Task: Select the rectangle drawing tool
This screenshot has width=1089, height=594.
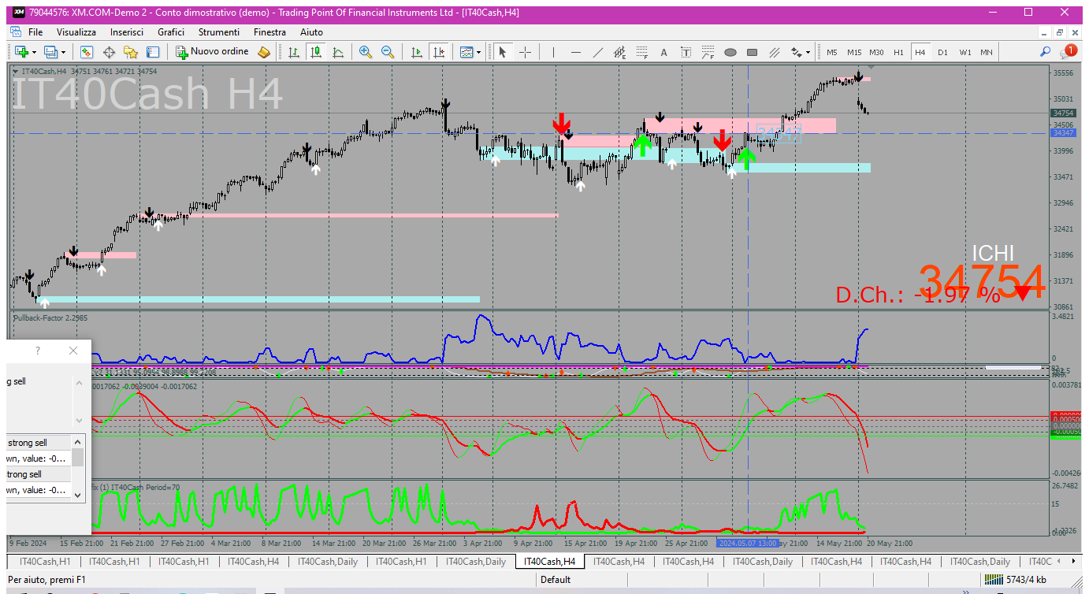Action: (752, 52)
